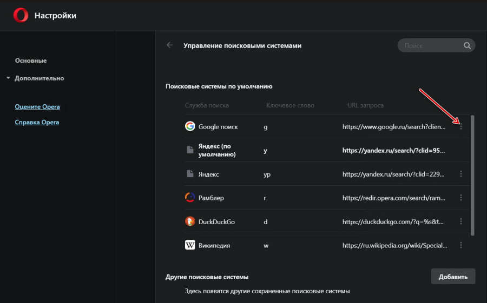
Task: Click keyword 'r' for Рамблер
Action: pyautogui.click(x=265, y=198)
